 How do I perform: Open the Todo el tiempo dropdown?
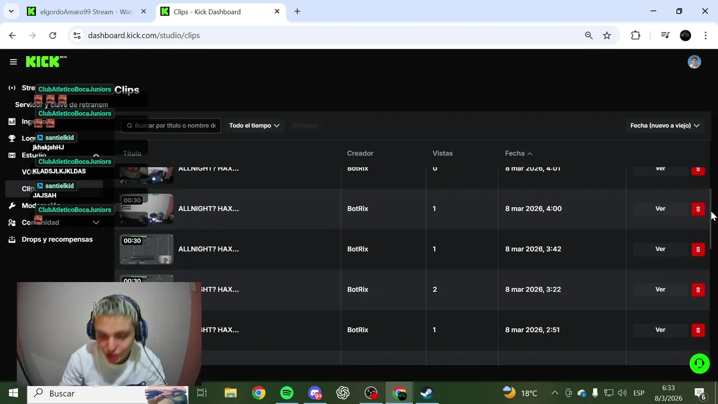point(254,126)
